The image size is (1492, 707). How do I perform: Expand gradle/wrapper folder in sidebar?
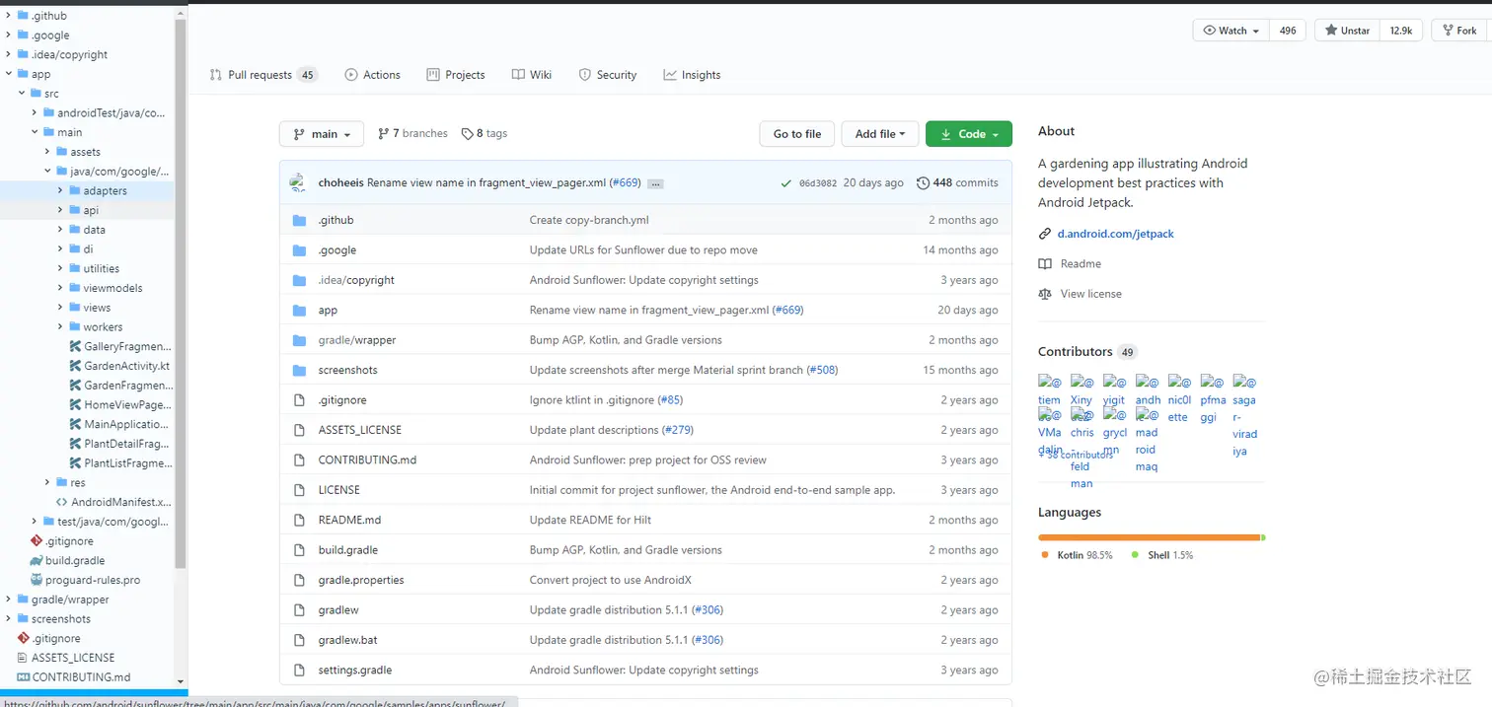point(9,600)
